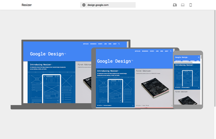Switch to the phone-only view icon
The image size is (216, 139).
(x=190, y=5)
